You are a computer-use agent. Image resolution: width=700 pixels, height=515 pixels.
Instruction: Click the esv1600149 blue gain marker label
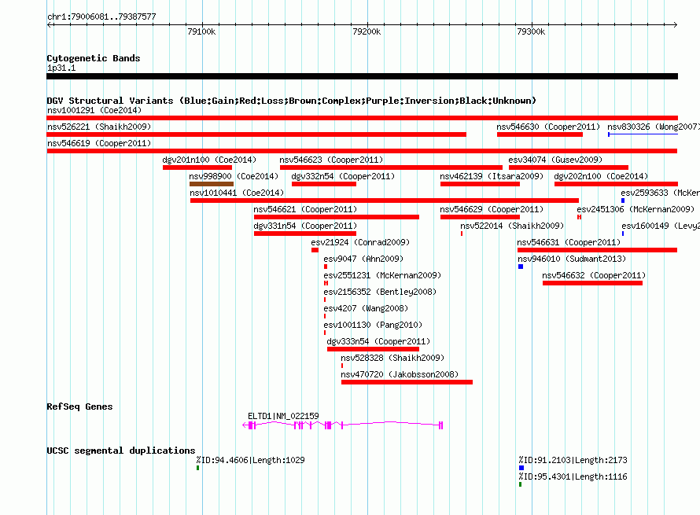[660, 226]
